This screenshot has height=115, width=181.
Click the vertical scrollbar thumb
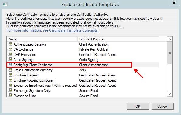point(169,53)
